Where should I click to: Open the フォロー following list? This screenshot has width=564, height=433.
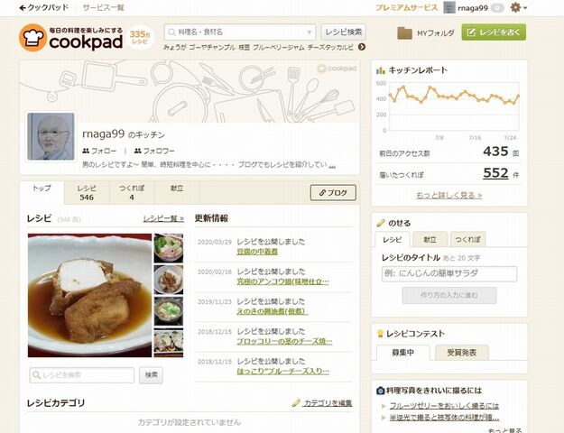(99, 151)
